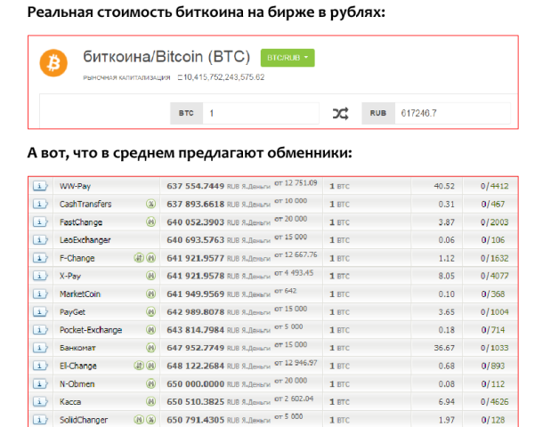Select rate 640 052.3903 in FastChange row

click(195, 222)
